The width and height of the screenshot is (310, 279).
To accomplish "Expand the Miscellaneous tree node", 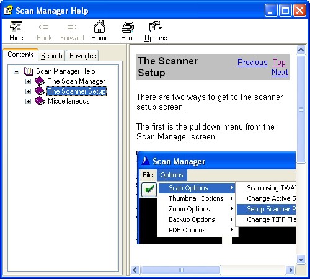I will pos(28,101).
